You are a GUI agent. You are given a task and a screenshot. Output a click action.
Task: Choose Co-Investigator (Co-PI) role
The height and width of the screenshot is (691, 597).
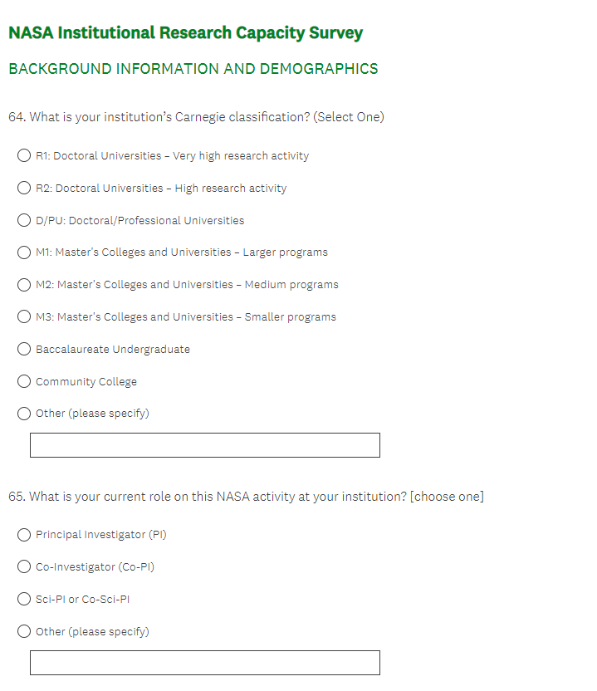(x=25, y=567)
